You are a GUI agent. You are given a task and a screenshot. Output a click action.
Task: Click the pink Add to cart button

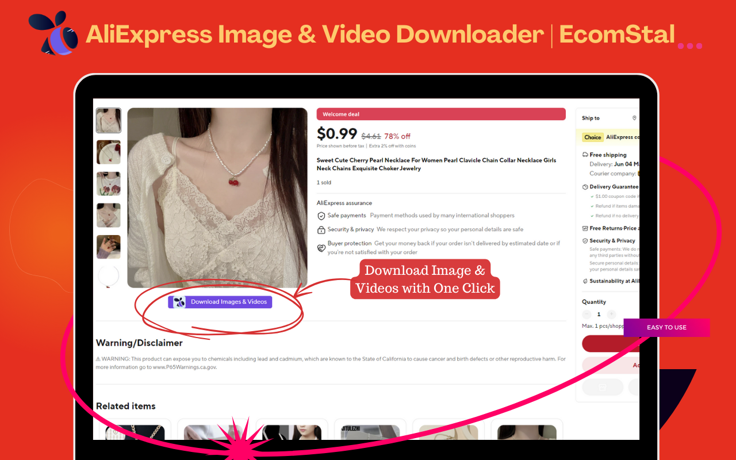[x=611, y=365]
